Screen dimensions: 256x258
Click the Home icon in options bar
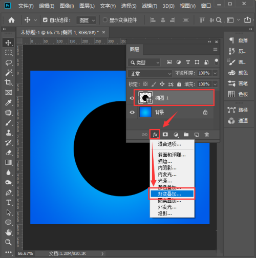tap(11, 20)
